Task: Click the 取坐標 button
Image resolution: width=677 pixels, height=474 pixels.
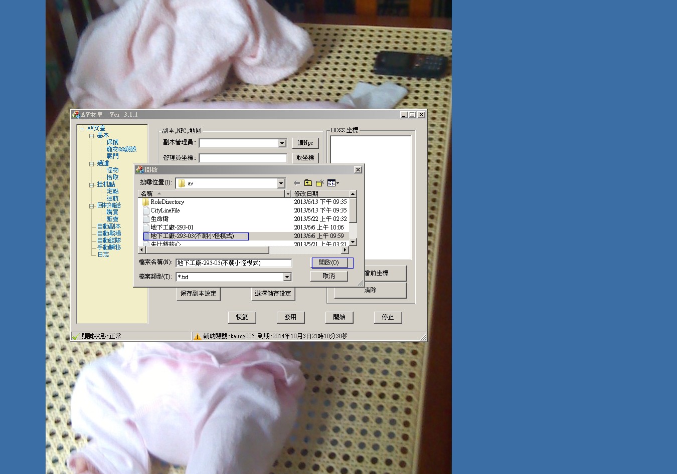Action: 305,158
